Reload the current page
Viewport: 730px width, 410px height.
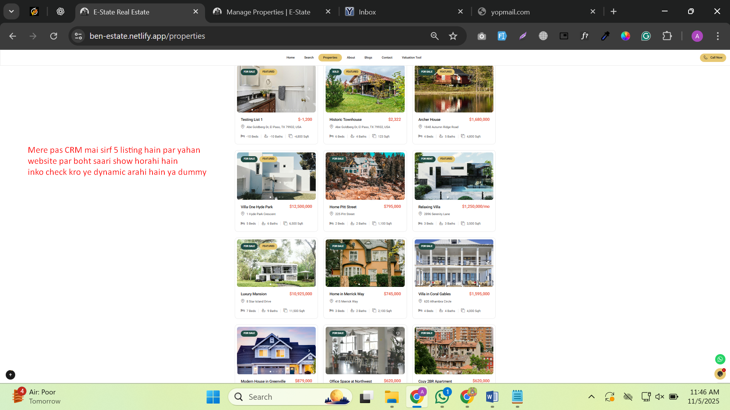[54, 36]
